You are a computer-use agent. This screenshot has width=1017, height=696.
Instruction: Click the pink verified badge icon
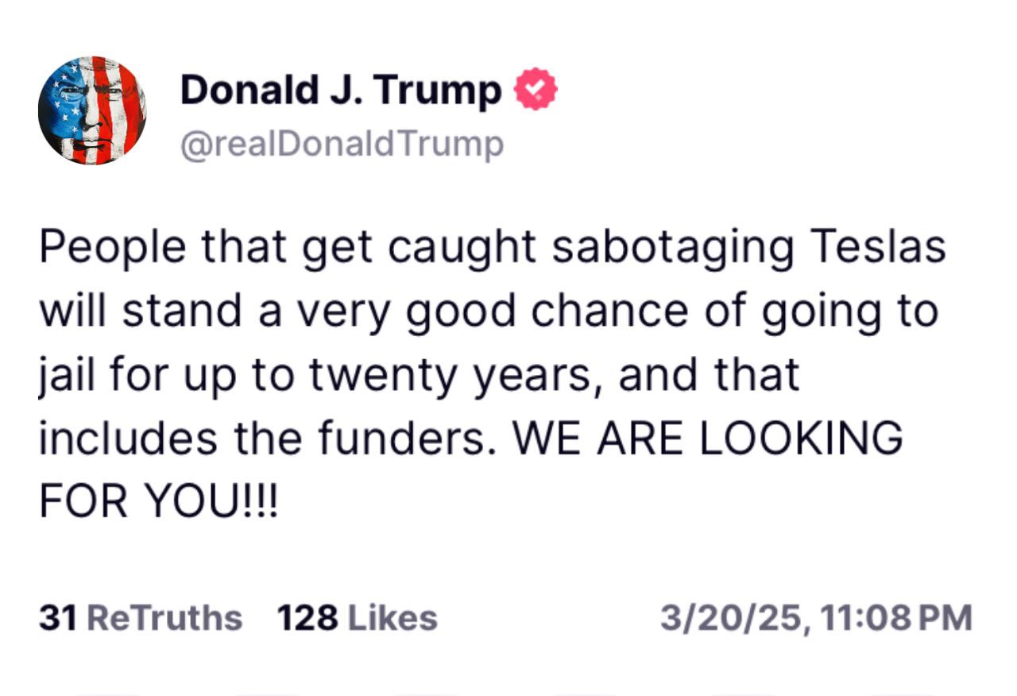pos(537,91)
